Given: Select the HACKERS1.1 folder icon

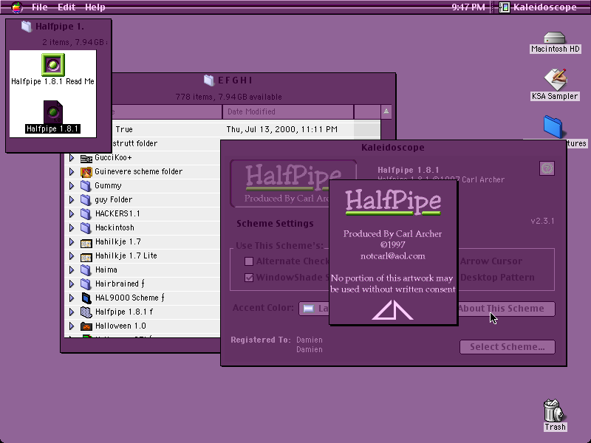Looking at the screenshot, I should click(x=86, y=214).
